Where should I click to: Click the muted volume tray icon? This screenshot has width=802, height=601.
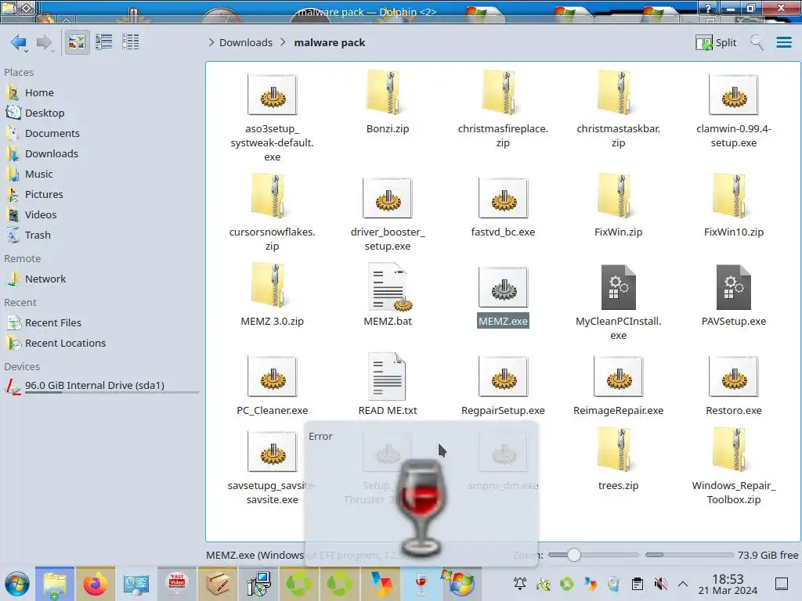pos(660,584)
